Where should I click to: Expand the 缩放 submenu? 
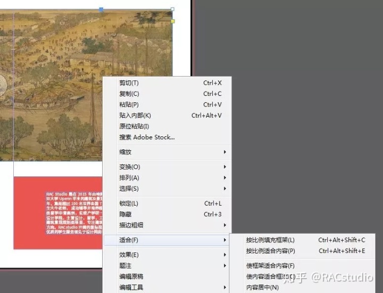(168, 152)
